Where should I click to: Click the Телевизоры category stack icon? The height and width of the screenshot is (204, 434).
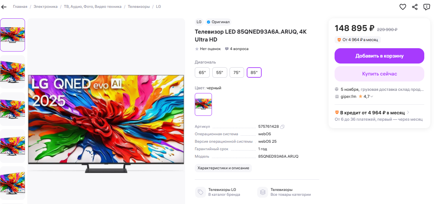(x=263, y=192)
